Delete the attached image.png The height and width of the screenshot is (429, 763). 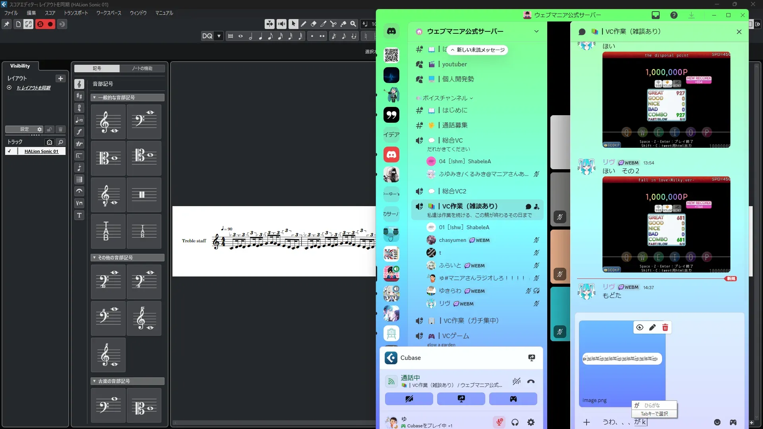coord(665,327)
